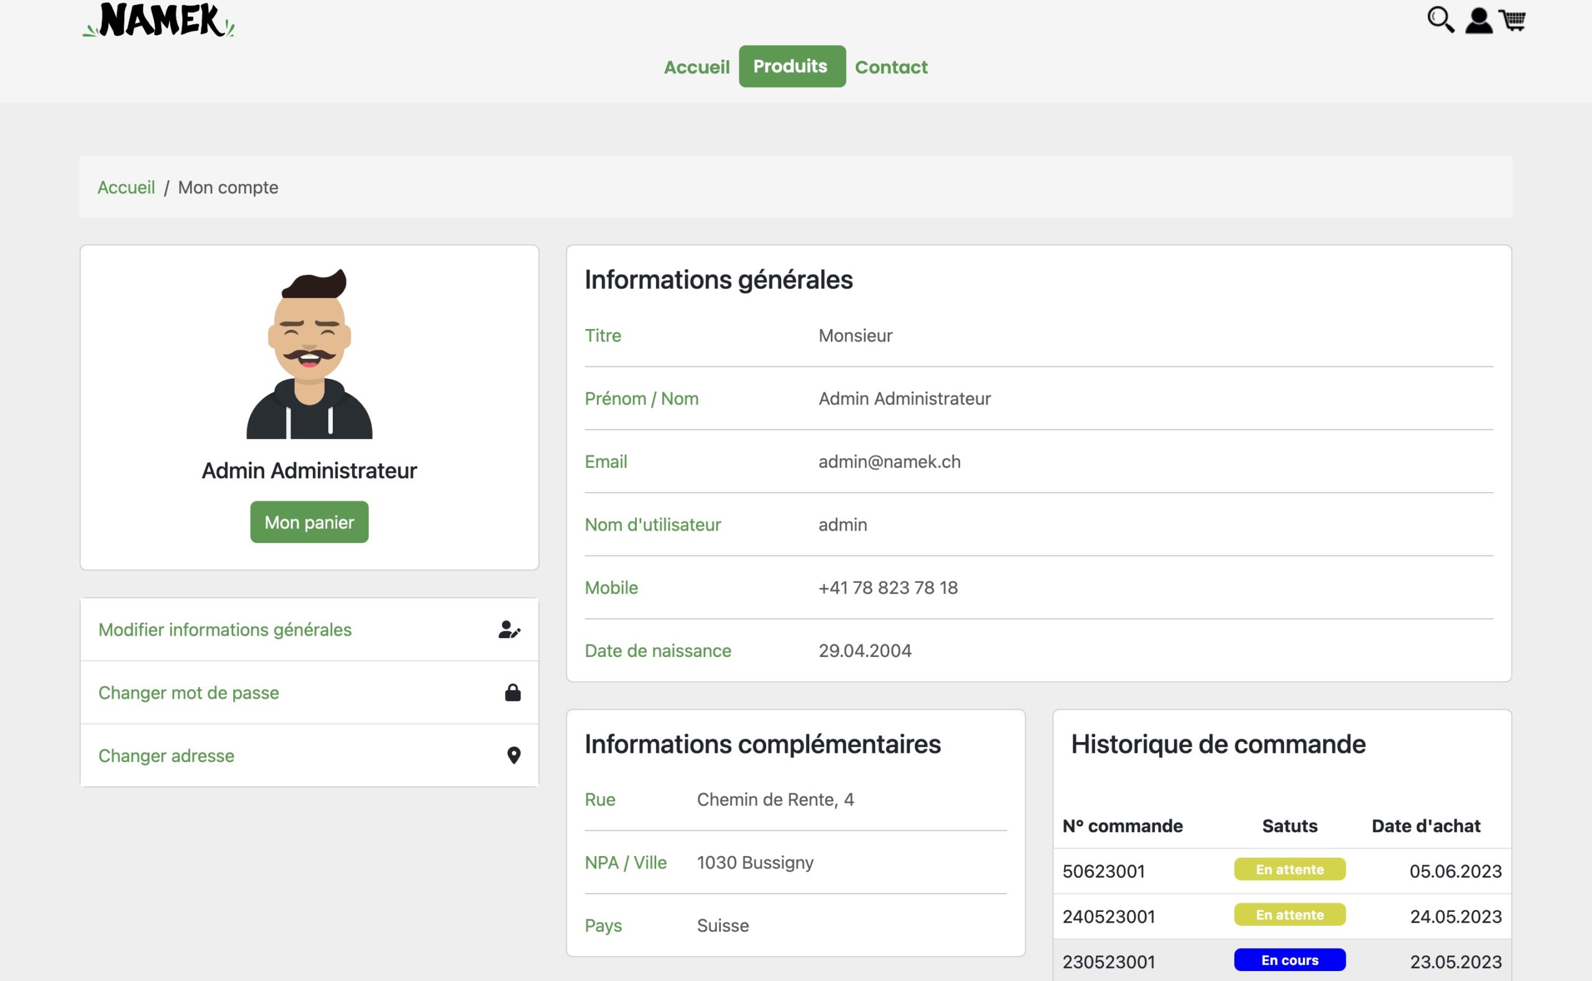Open the shopping cart icon
1592x981 pixels.
[1513, 21]
